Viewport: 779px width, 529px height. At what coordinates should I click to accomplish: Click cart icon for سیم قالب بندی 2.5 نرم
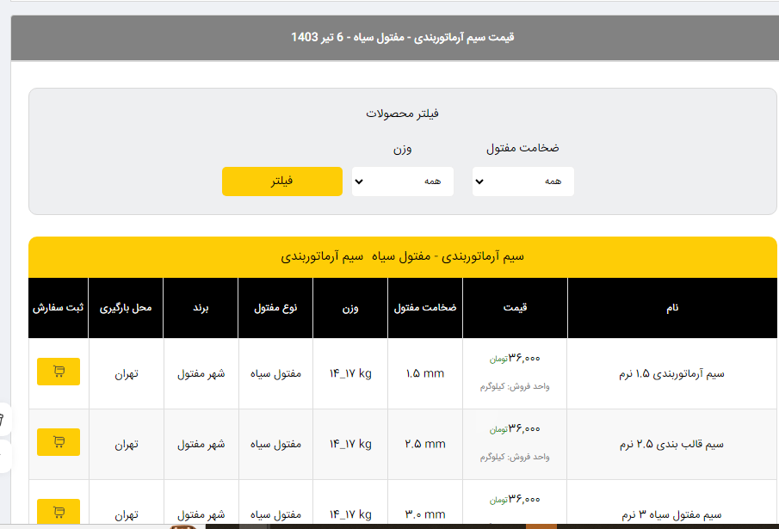59,442
